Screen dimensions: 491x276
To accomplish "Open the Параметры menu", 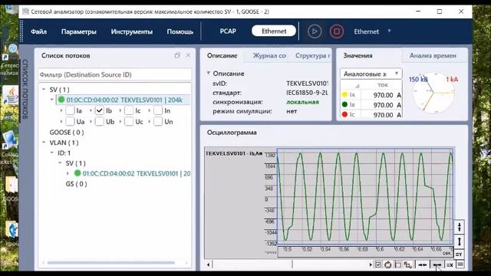I will [x=78, y=31].
